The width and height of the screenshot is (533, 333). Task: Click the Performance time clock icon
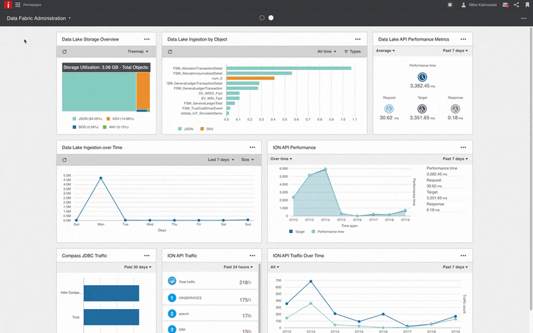point(422,77)
